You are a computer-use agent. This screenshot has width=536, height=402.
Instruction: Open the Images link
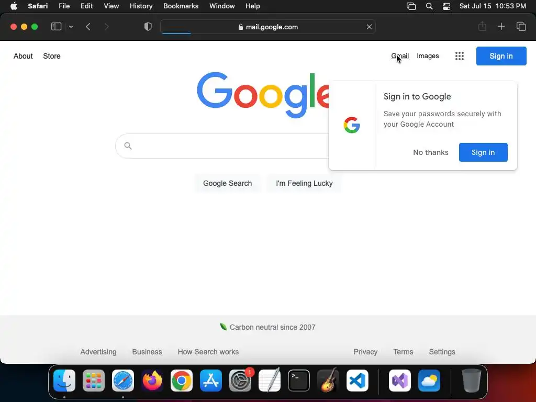pos(428,55)
